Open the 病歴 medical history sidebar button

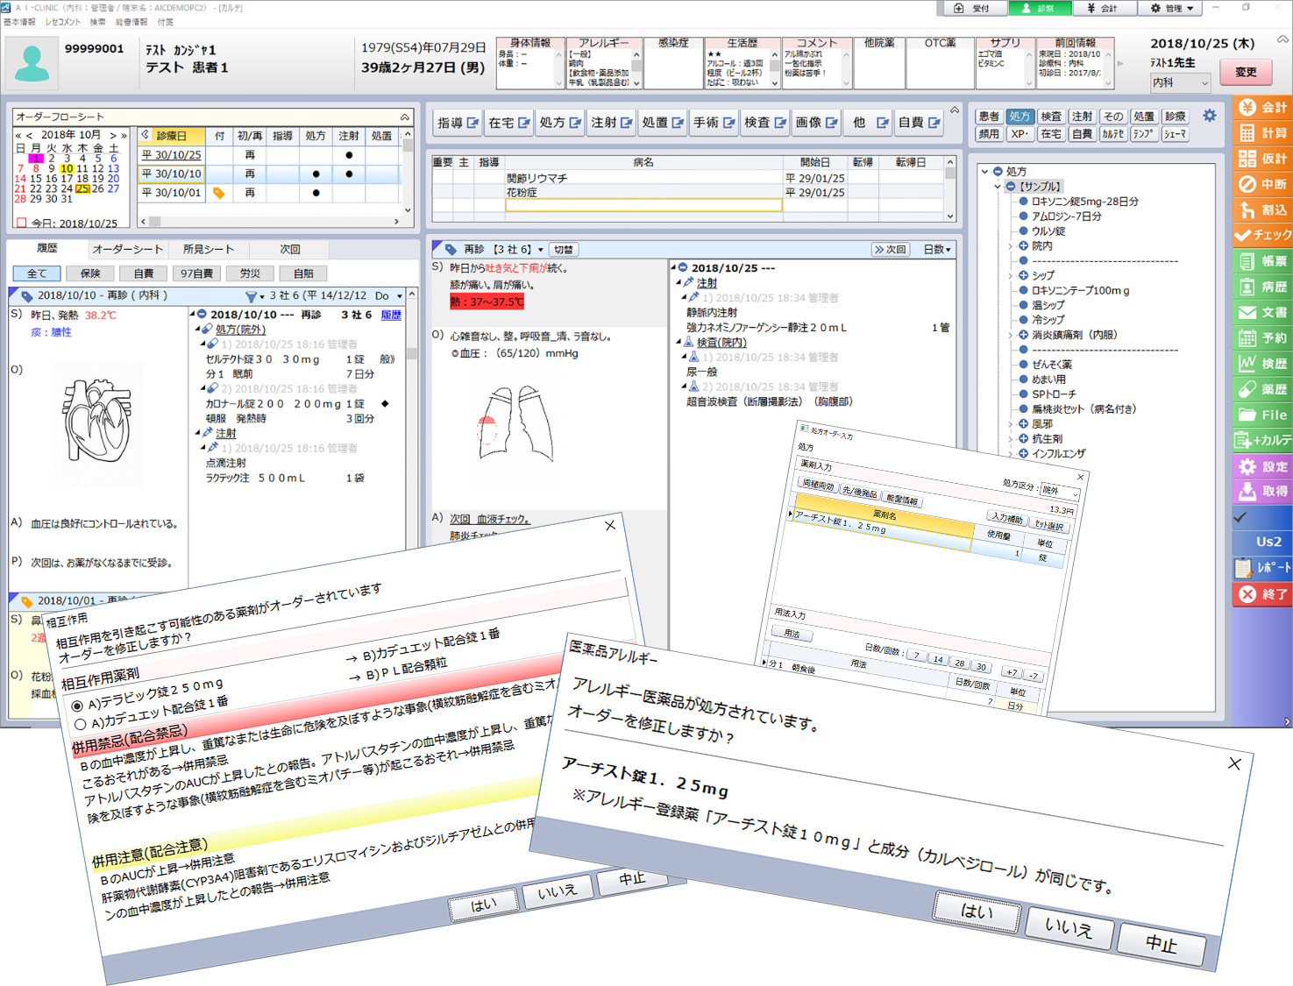pyautogui.click(x=1262, y=287)
